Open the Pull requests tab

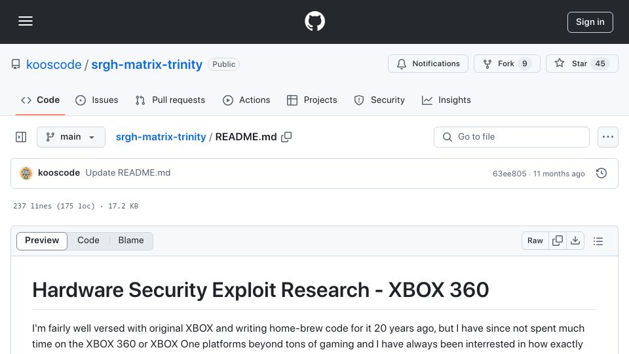click(x=170, y=100)
